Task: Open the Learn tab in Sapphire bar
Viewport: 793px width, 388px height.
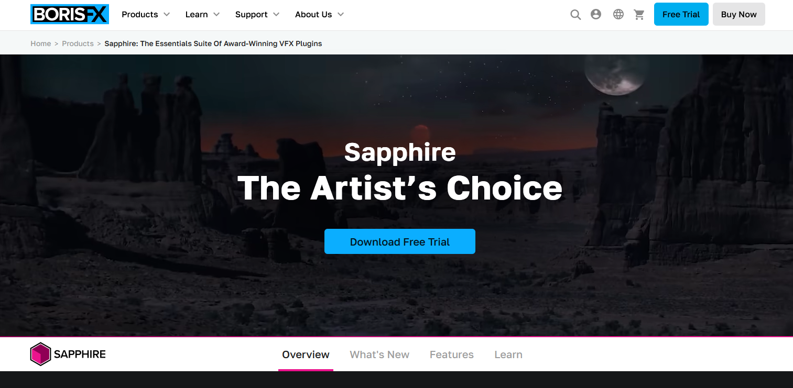Action: [508, 354]
